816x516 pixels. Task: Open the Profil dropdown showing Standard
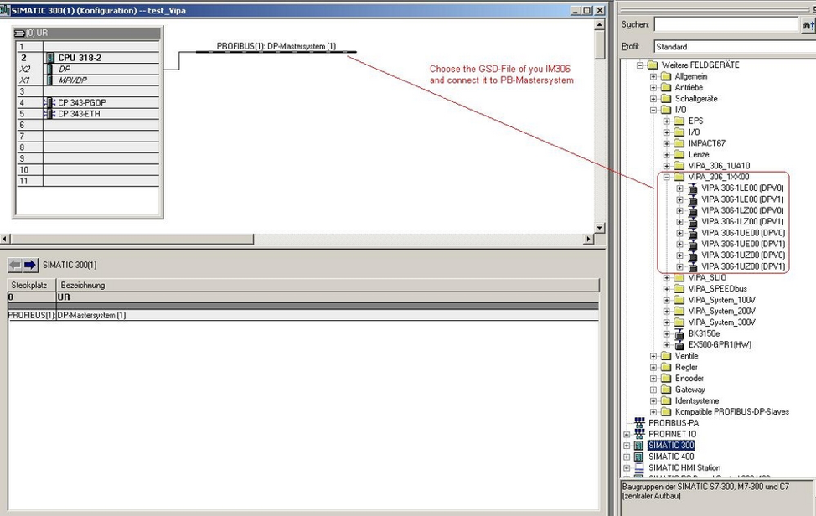pos(734,47)
